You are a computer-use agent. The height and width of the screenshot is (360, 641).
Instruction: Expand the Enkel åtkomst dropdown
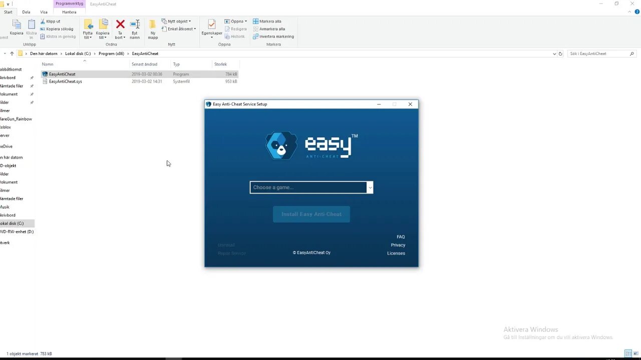(x=179, y=29)
